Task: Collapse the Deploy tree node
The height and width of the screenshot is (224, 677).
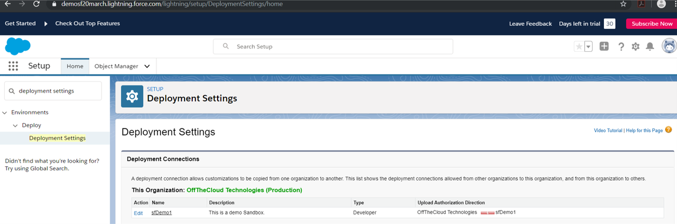Action: 15,126
